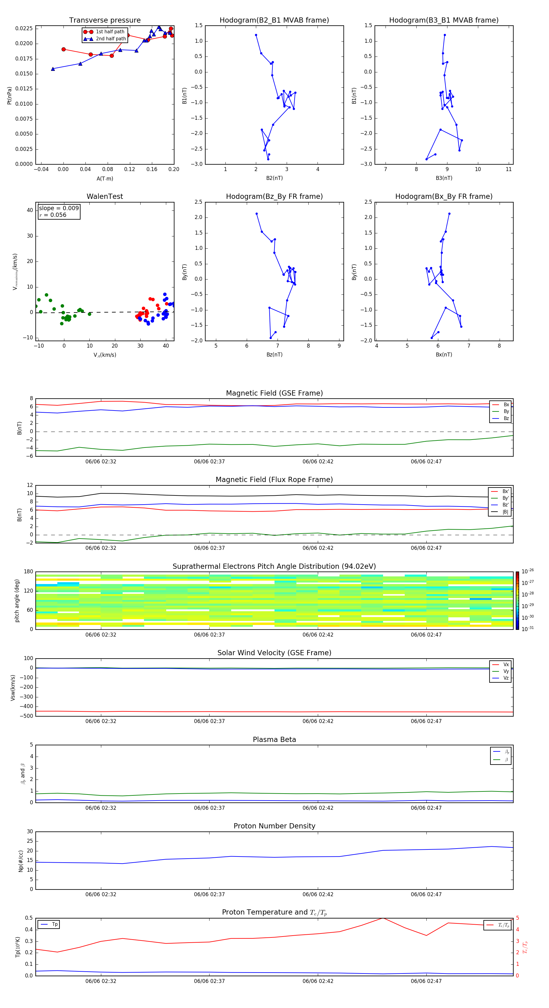Select the Tp legend entry

[49, 925]
